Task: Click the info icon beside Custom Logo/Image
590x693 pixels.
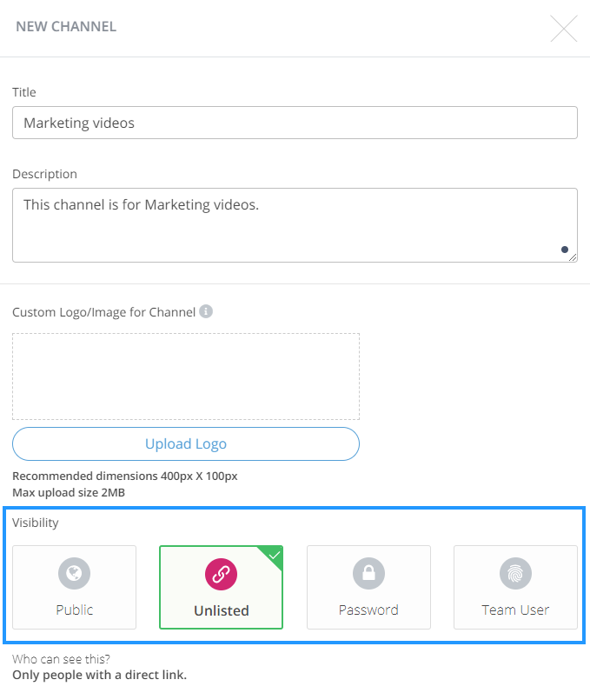Action: click(x=206, y=311)
